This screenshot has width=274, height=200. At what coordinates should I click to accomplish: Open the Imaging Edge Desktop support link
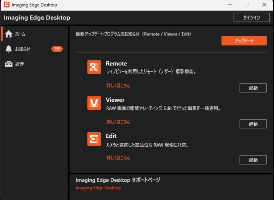[98, 188]
